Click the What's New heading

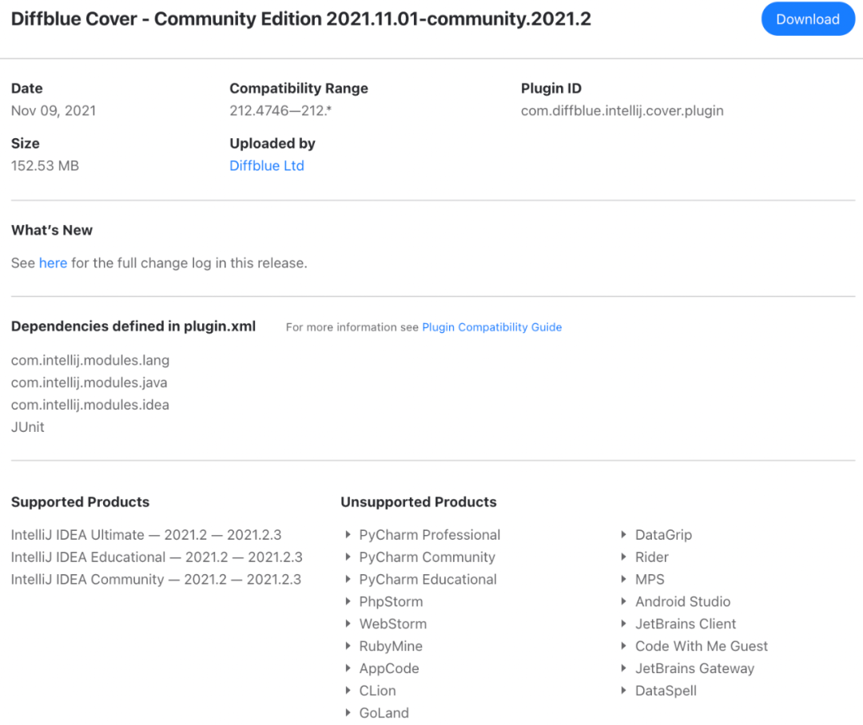tap(52, 230)
